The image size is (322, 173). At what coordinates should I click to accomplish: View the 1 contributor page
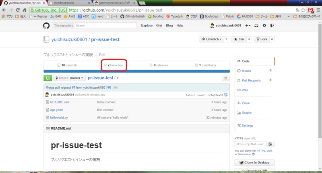tap(206, 65)
